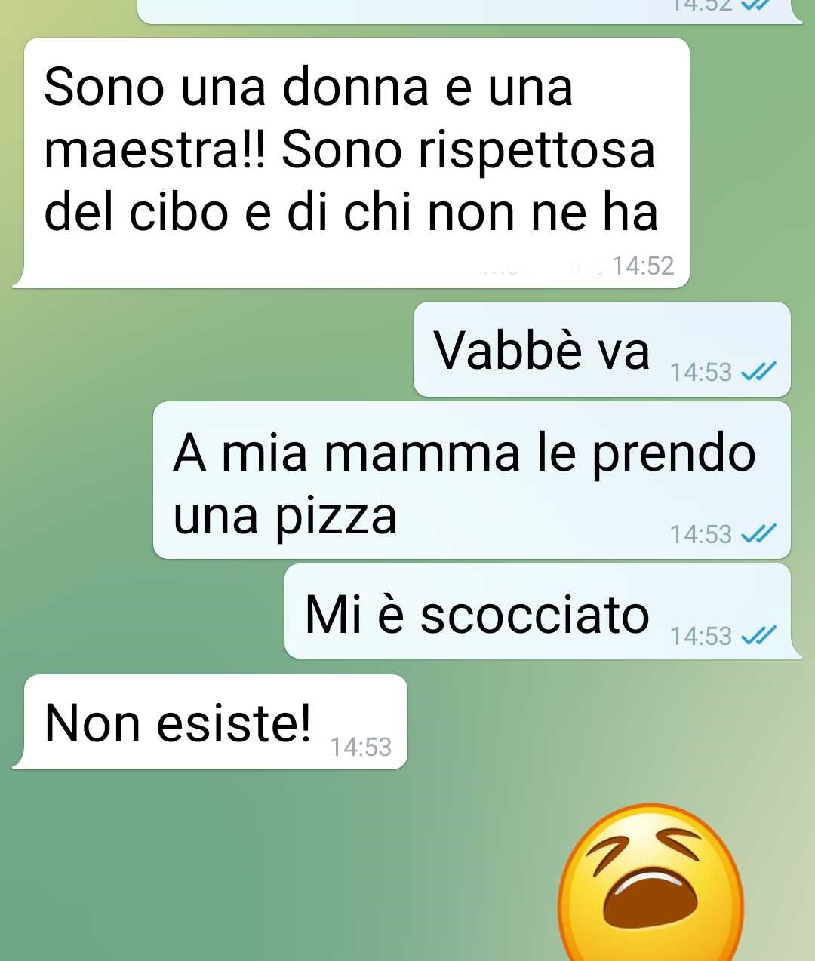Tap the 14:53 timestamp beside "Mi è scocciato"
This screenshot has height=961, width=815.
click(701, 636)
